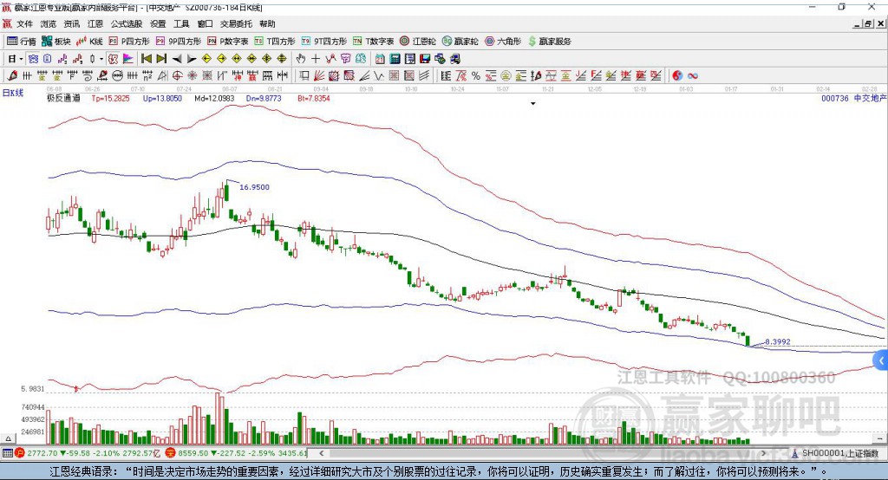The image size is (888, 480).
Task: Click the small black triangle above chart
Action: pyautogui.click(x=533, y=104)
